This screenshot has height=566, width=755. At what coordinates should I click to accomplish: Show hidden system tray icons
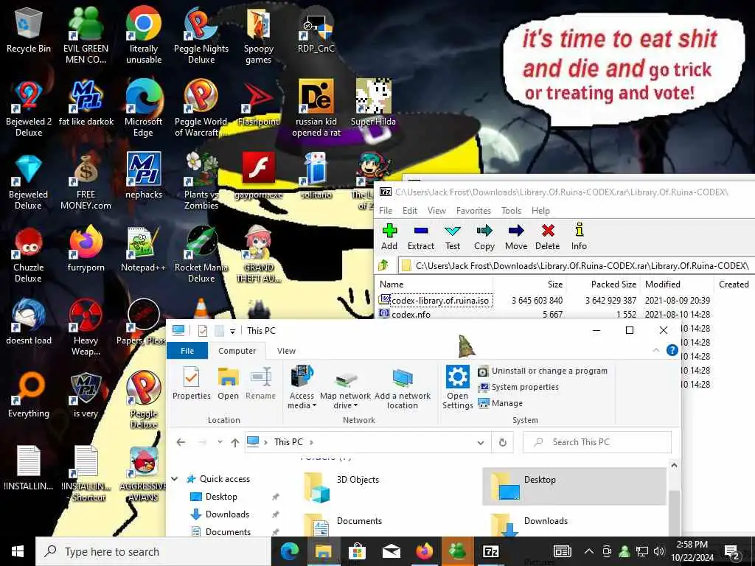pos(589,551)
